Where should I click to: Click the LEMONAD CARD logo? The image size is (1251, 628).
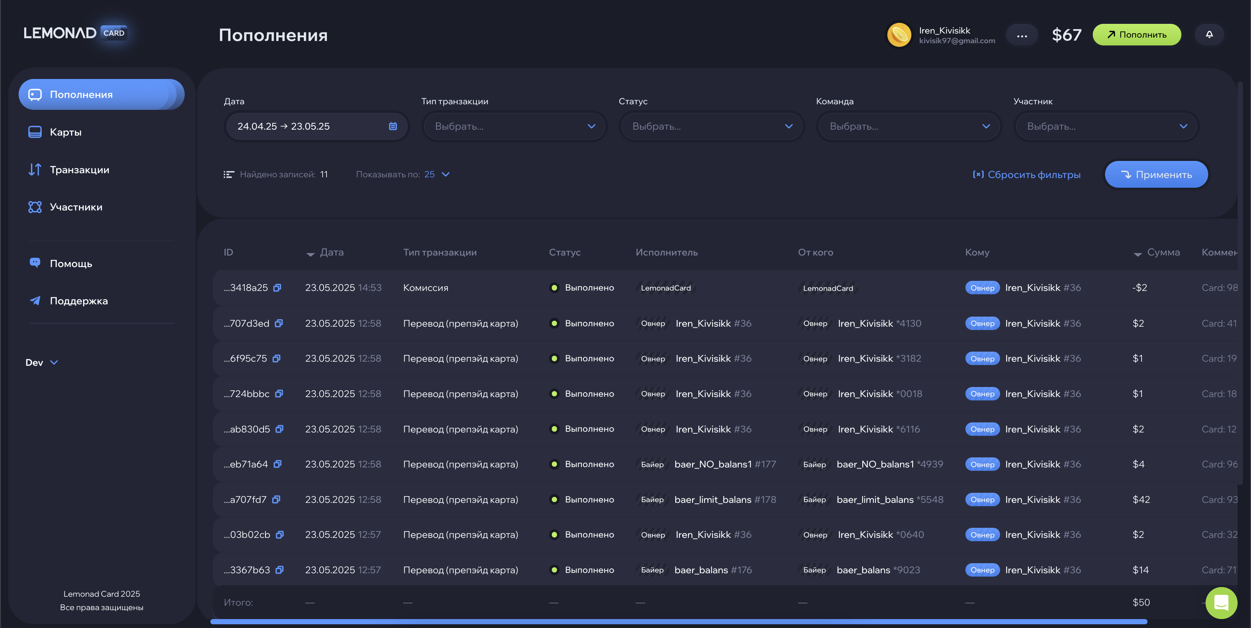[75, 32]
